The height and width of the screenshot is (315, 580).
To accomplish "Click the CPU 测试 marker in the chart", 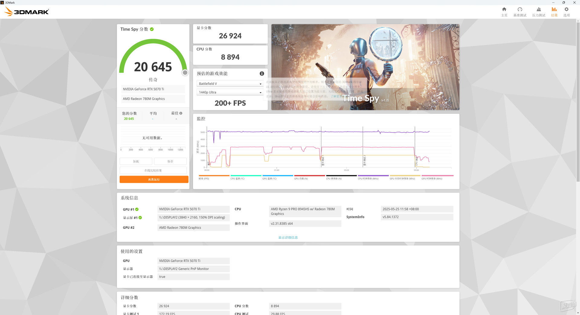I will (x=416, y=161).
